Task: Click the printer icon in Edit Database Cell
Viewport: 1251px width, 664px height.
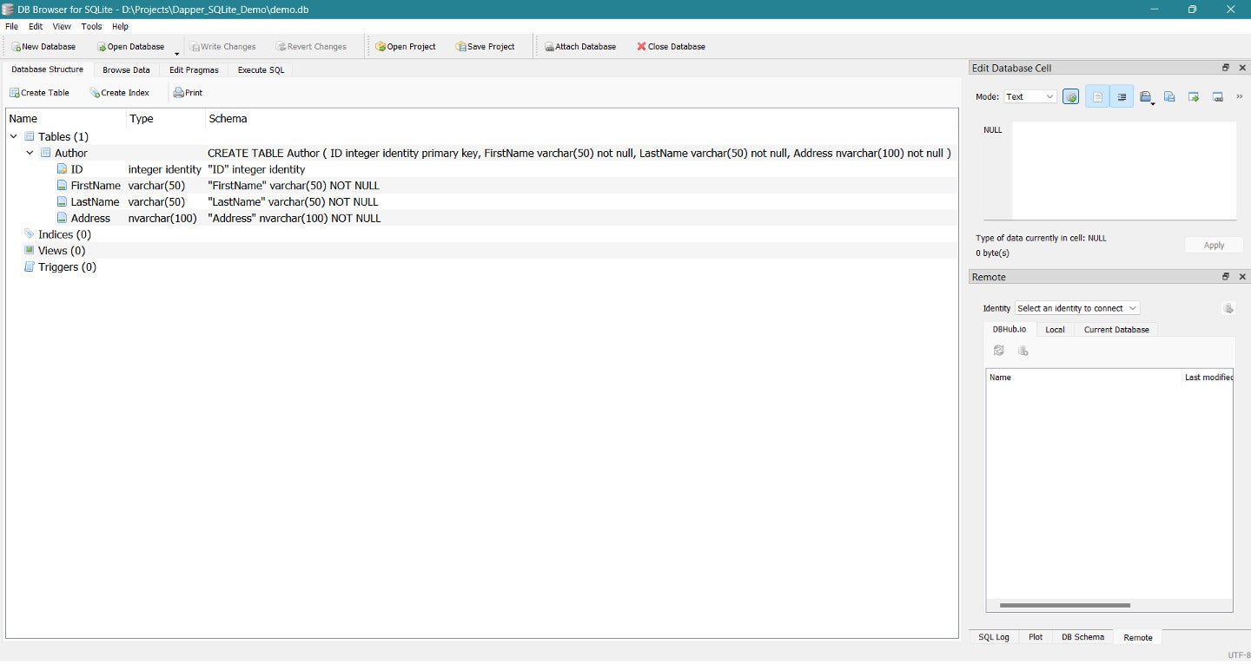Action: 1145,97
